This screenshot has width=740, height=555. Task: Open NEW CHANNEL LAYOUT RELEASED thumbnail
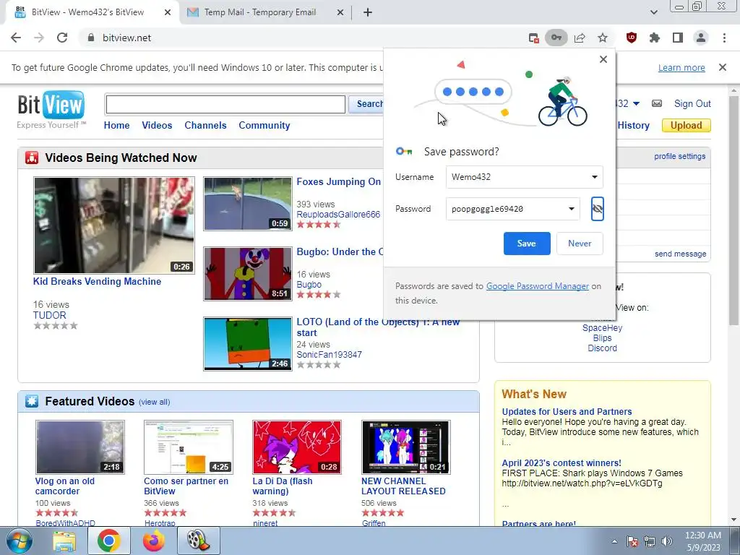click(406, 447)
